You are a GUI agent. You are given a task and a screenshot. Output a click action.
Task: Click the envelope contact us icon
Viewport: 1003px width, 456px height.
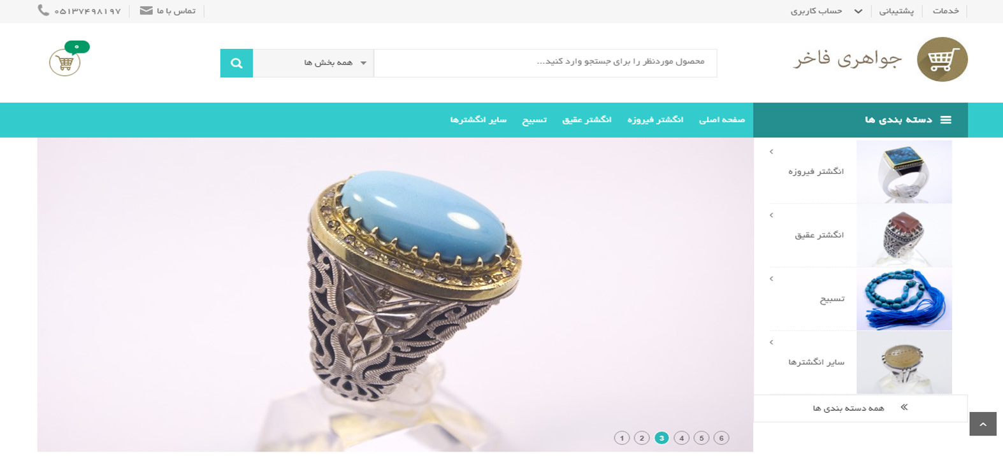click(146, 11)
